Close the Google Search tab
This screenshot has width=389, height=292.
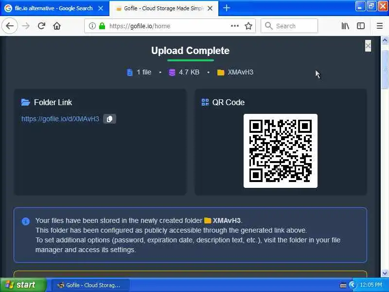(x=101, y=8)
